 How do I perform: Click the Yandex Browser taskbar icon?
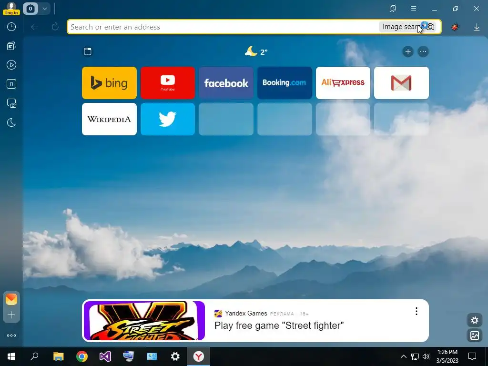pos(199,356)
